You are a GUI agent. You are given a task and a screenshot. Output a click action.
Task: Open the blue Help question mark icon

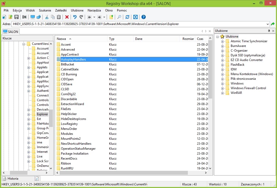click(143, 17)
